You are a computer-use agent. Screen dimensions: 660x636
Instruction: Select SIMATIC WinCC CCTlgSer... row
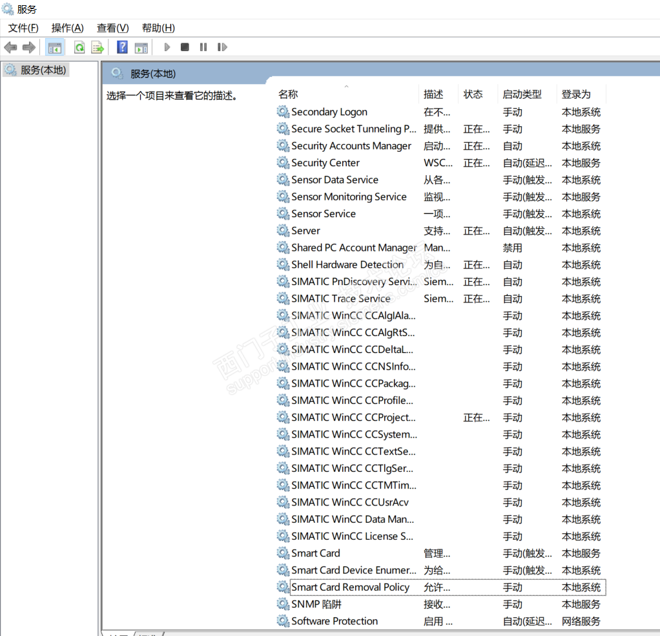point(440,468)
